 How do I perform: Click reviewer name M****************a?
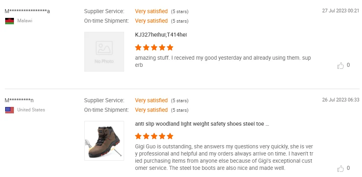pos(27,11)
